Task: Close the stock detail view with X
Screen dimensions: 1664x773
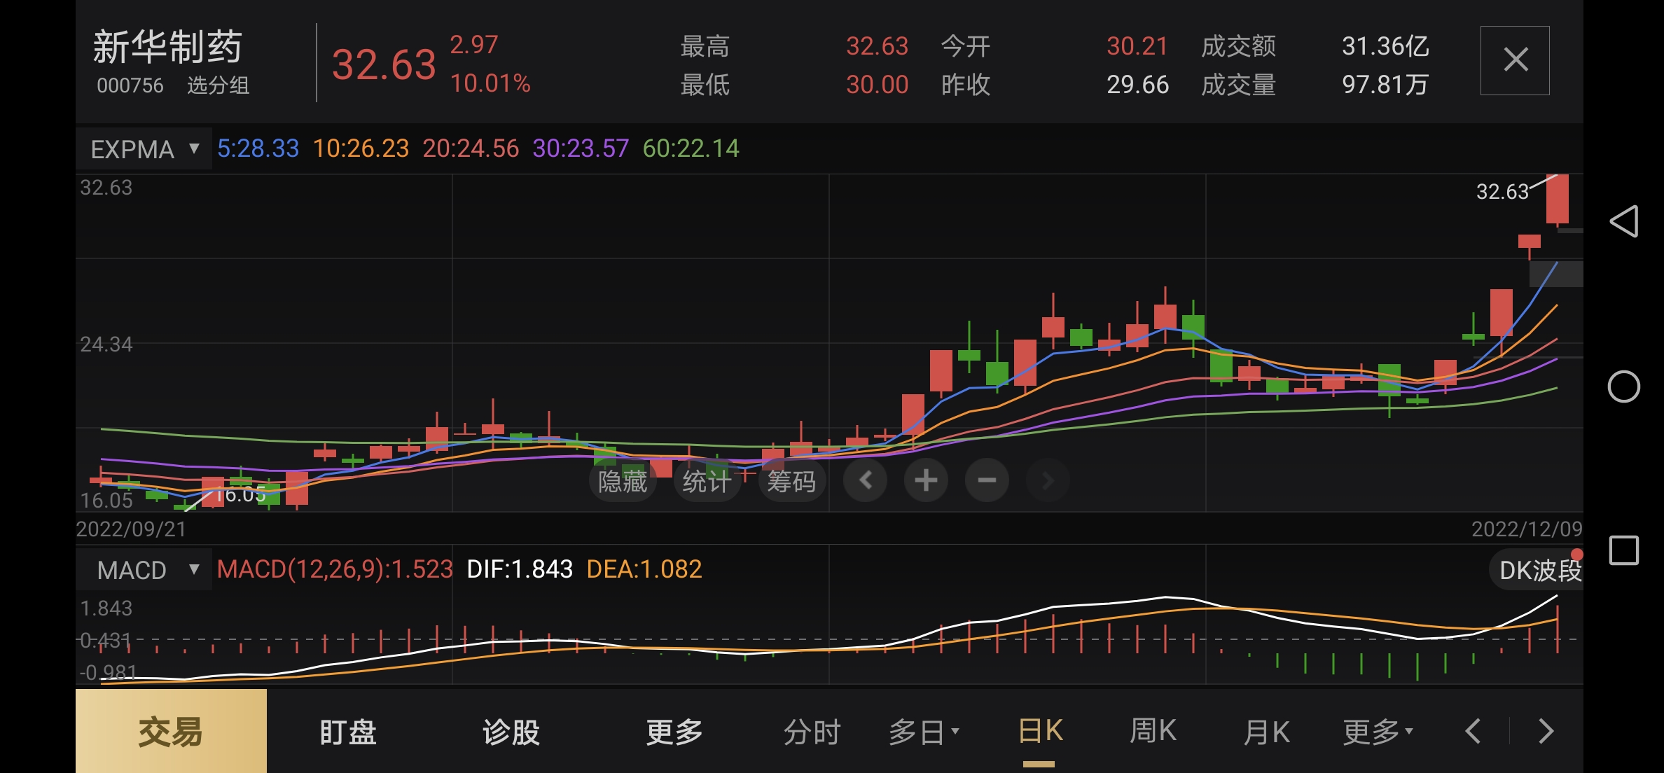Action: click(1515, 60)
